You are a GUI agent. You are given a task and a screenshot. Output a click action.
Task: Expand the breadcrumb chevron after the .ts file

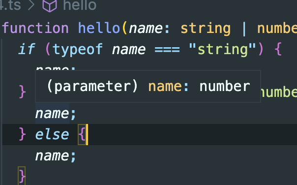click(31, 5)
